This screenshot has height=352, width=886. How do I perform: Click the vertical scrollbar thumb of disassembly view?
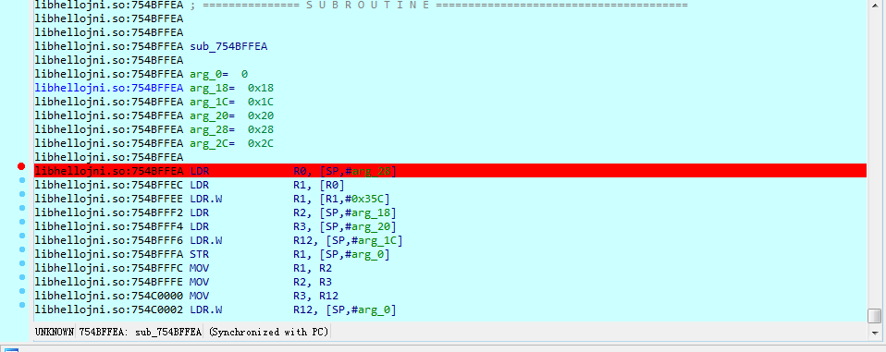(875, 315)
